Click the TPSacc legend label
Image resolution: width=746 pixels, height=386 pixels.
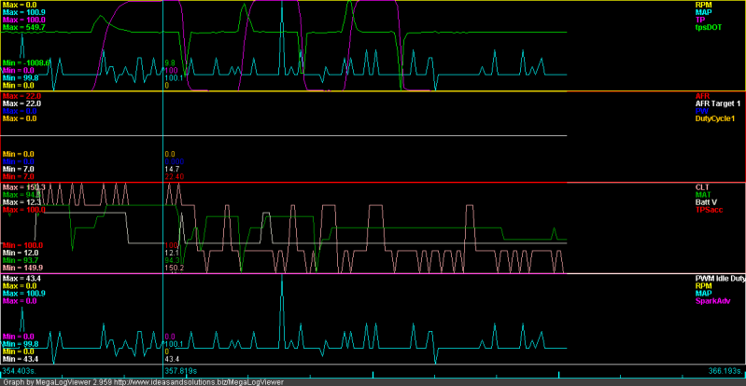click(x=710, y=210)
